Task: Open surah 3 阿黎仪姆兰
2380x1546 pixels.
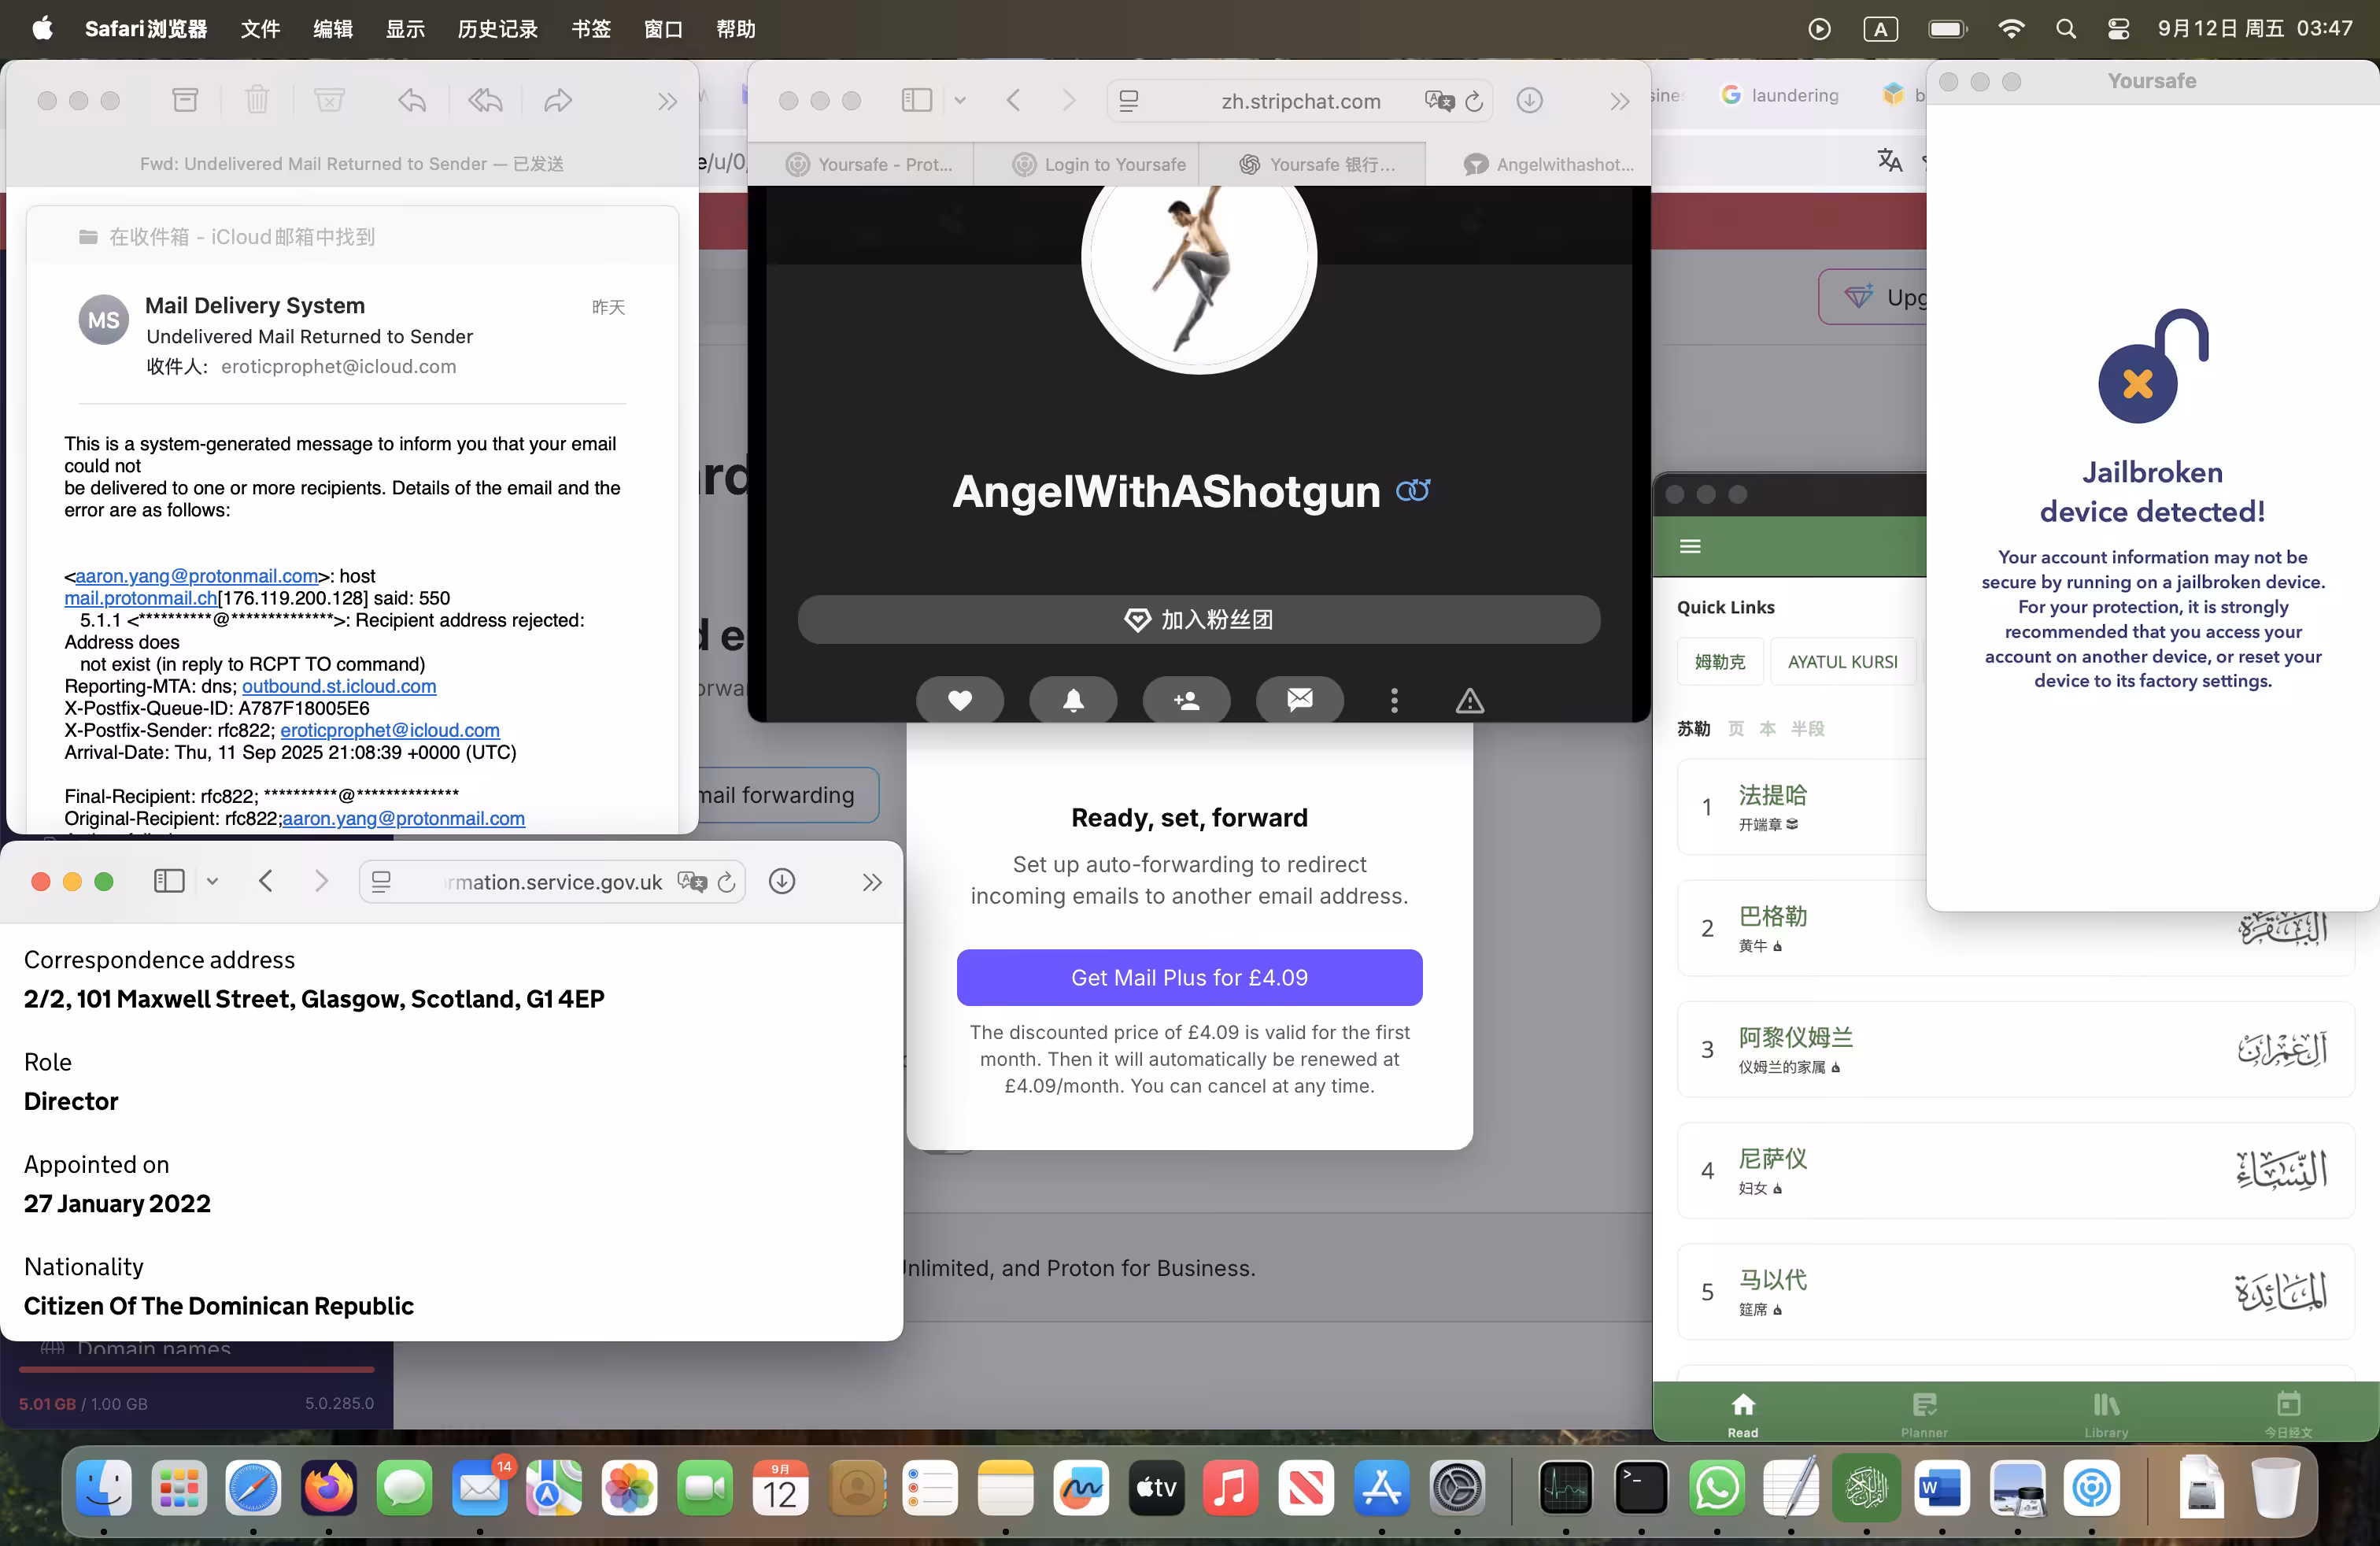Action: (2015, 1049)
